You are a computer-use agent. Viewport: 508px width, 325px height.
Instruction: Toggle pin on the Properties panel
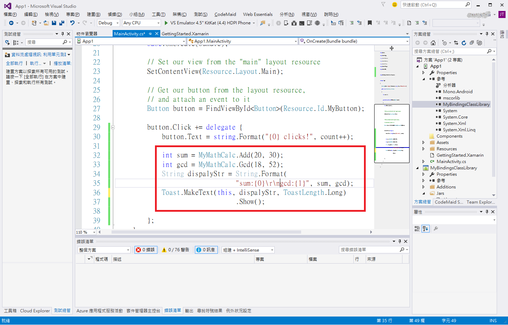[487, 212]
